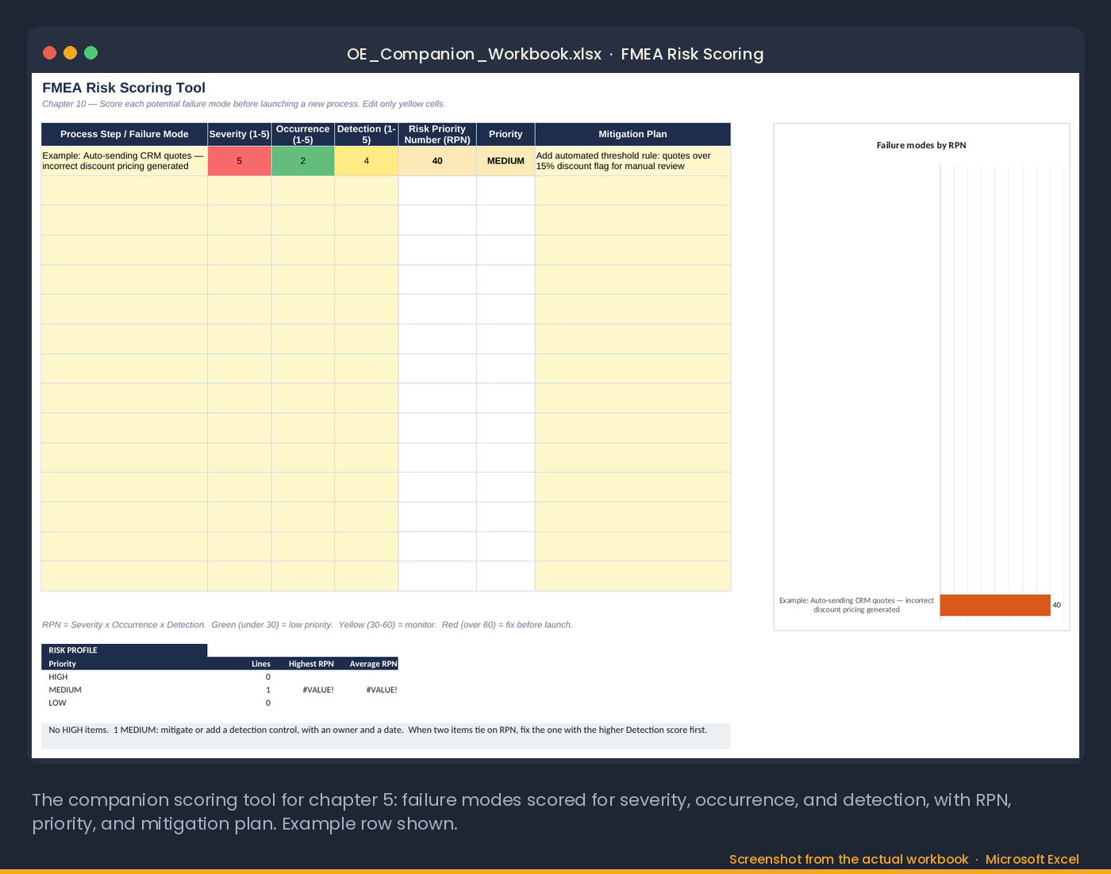This screenshot has width=1111, height=874.
Task: Select the "Priority" header in the FMEA table
Action: (x=506, y=135)
